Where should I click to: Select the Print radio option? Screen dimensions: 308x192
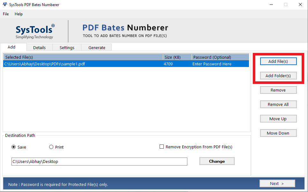[x=51, y=147]
